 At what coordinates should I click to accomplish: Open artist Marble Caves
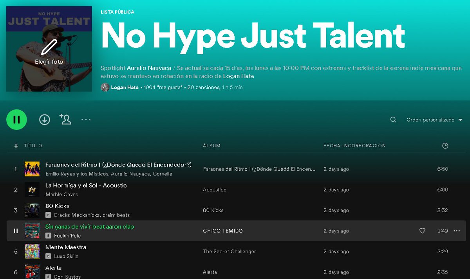click(62, 195)
